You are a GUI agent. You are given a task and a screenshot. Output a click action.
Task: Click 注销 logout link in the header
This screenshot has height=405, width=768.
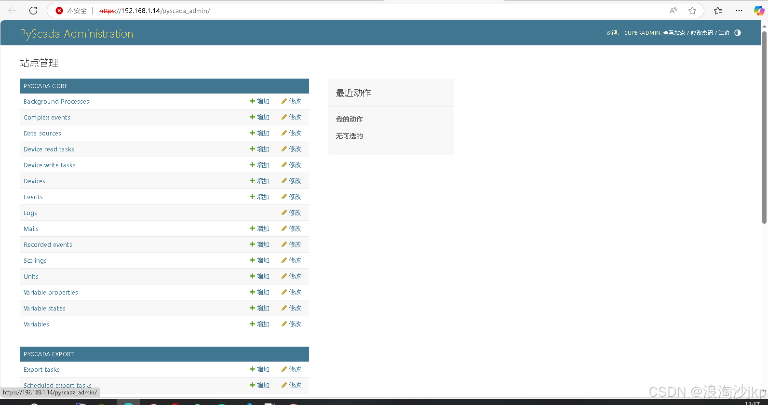[x=724, y=33]
